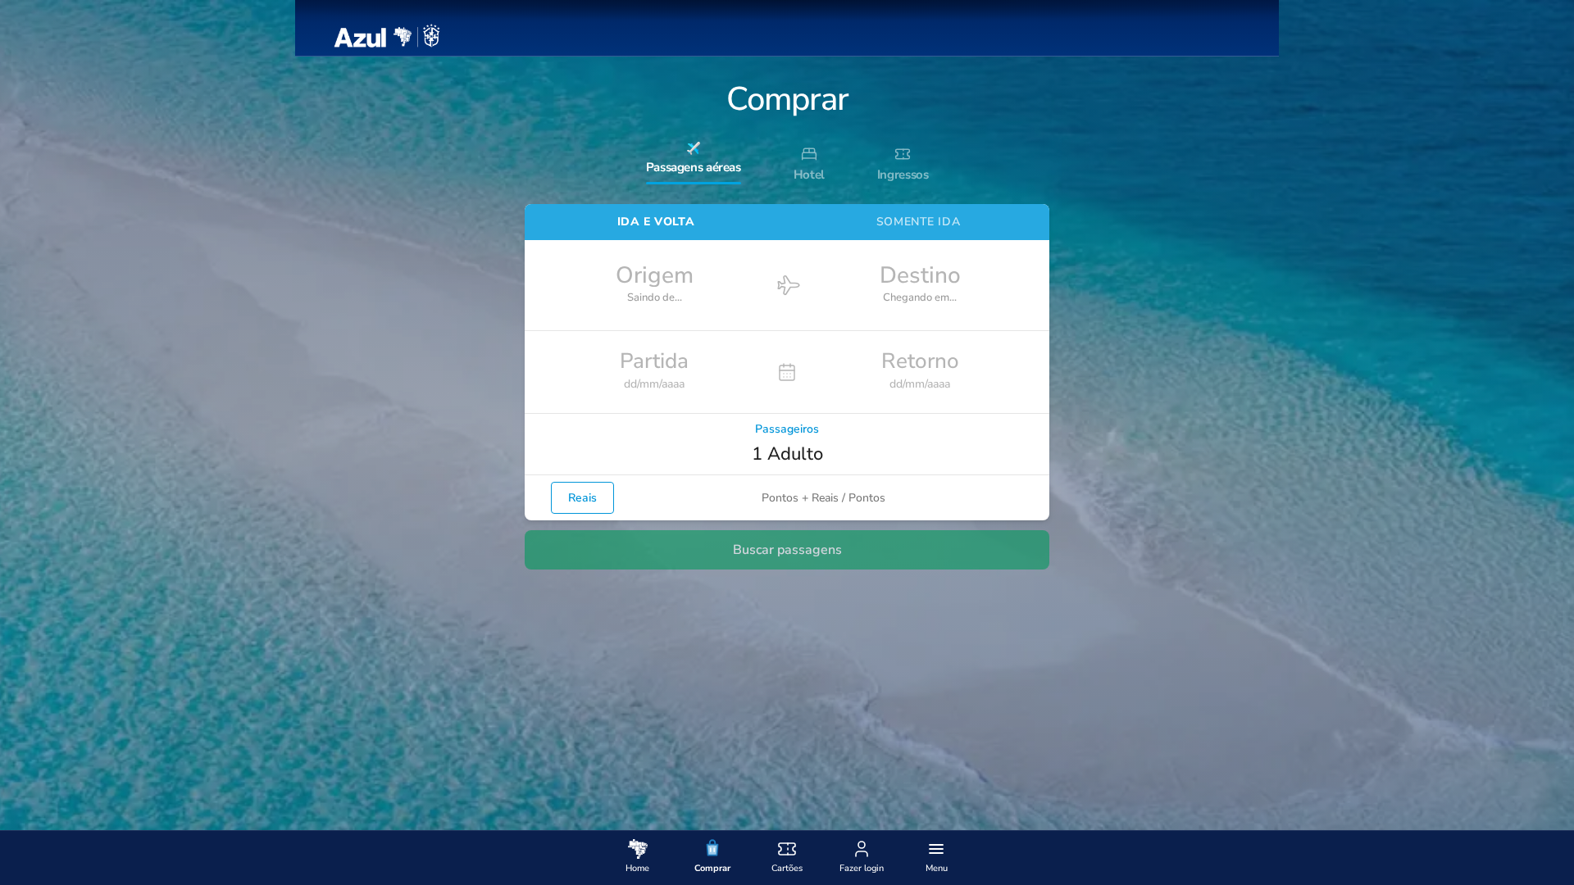Choose the SOMENTE IDA trip type
The image size is (1574, 885).
pos(918,222)
